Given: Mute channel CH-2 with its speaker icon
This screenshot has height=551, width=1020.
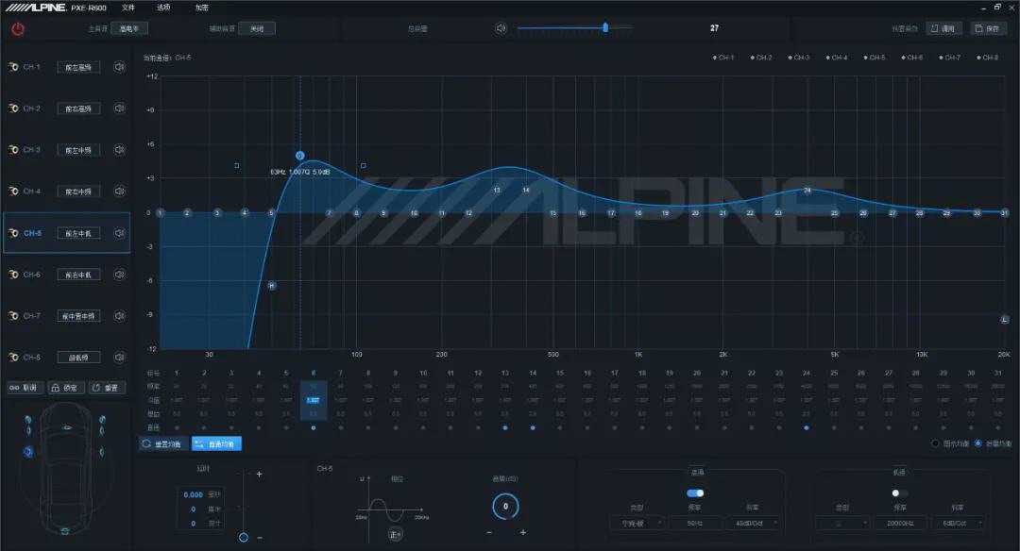Looking at the screenshot, I should coord(120,108).
